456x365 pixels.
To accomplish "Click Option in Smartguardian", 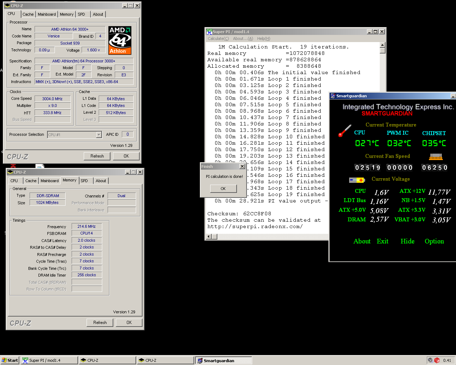I will point(434,241).
